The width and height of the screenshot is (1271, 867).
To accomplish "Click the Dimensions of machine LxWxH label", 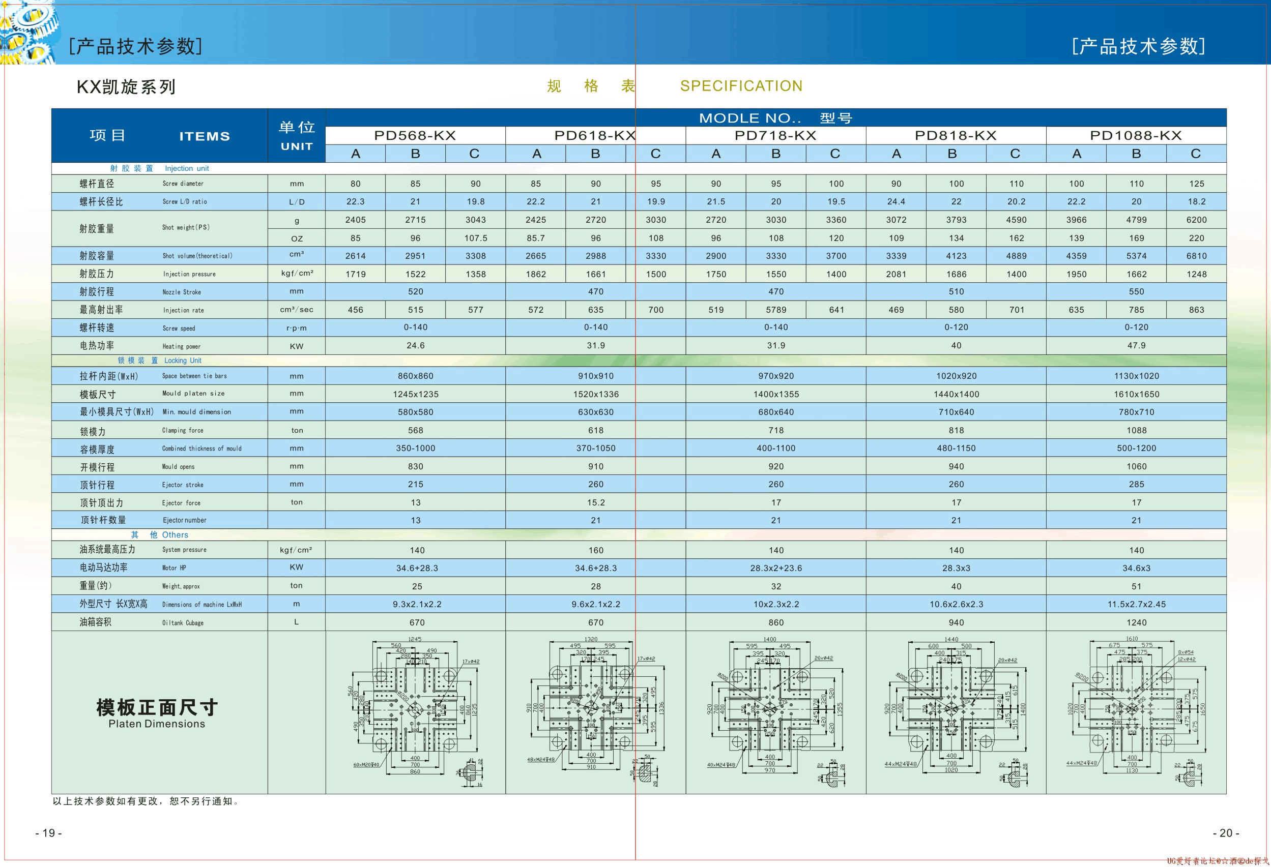I will (x=202, y=604).
